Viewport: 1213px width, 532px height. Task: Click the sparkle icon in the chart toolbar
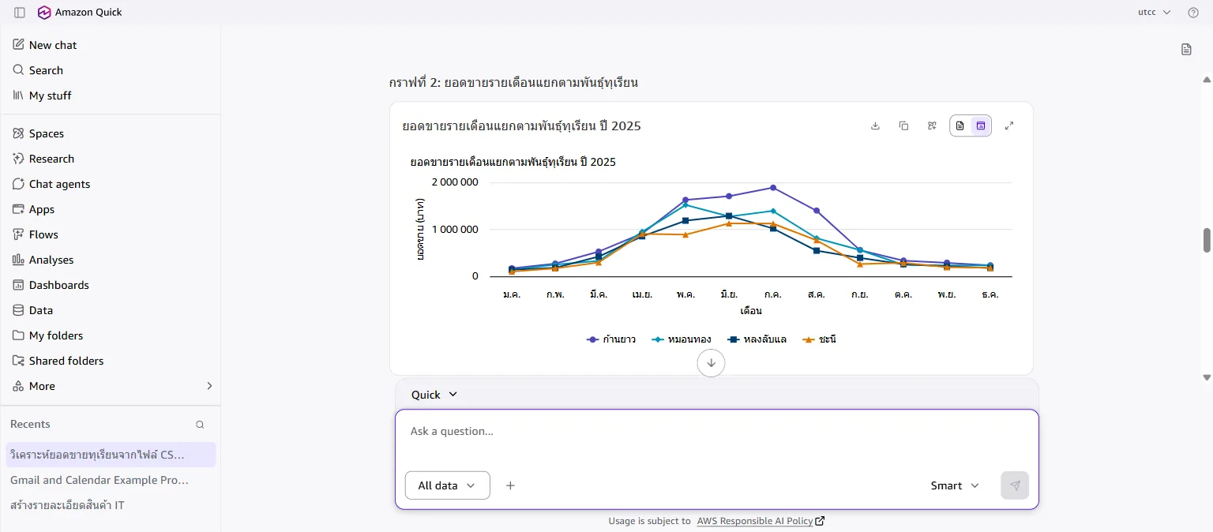(932, 126)
